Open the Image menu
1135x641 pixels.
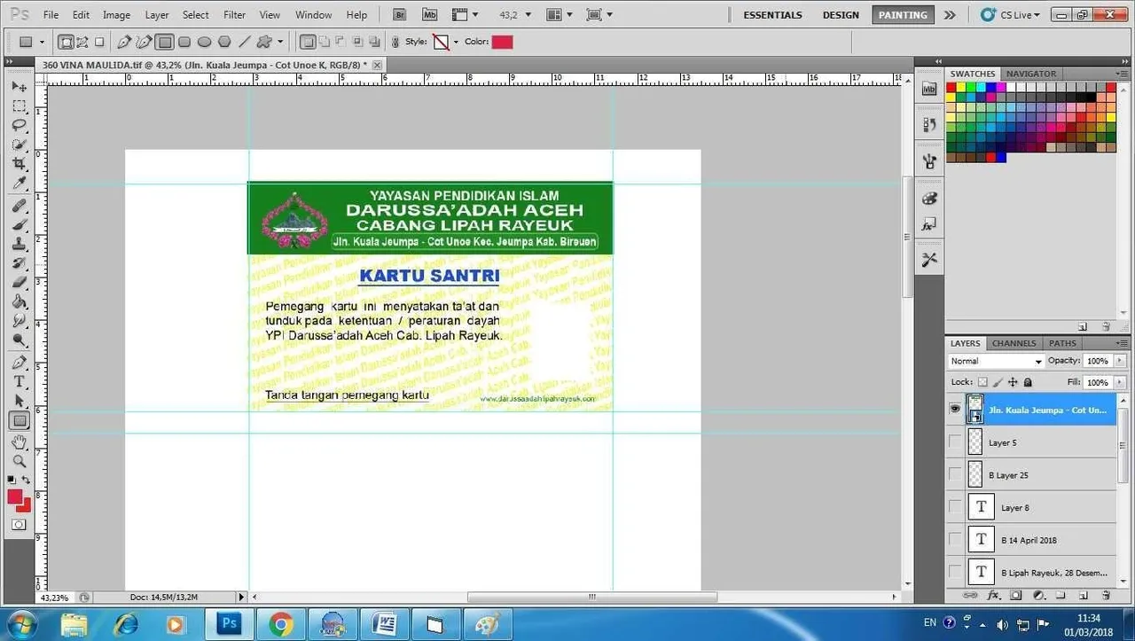click(116, 15)
